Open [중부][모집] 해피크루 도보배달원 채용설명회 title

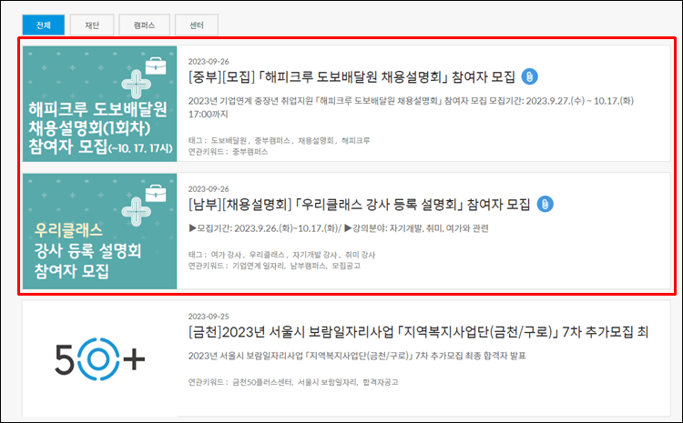click(352, 77)
